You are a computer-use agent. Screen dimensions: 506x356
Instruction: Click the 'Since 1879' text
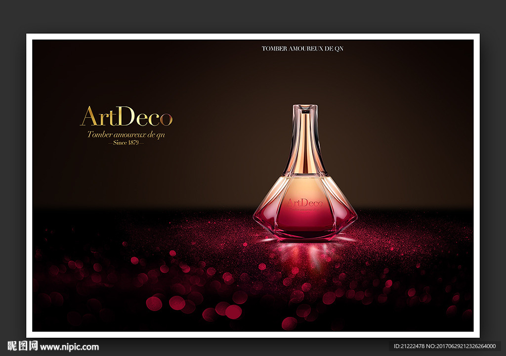(x=126, y=142)
